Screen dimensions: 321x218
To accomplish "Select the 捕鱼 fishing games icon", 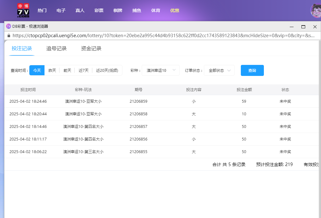I will click(x=136, y=10).
